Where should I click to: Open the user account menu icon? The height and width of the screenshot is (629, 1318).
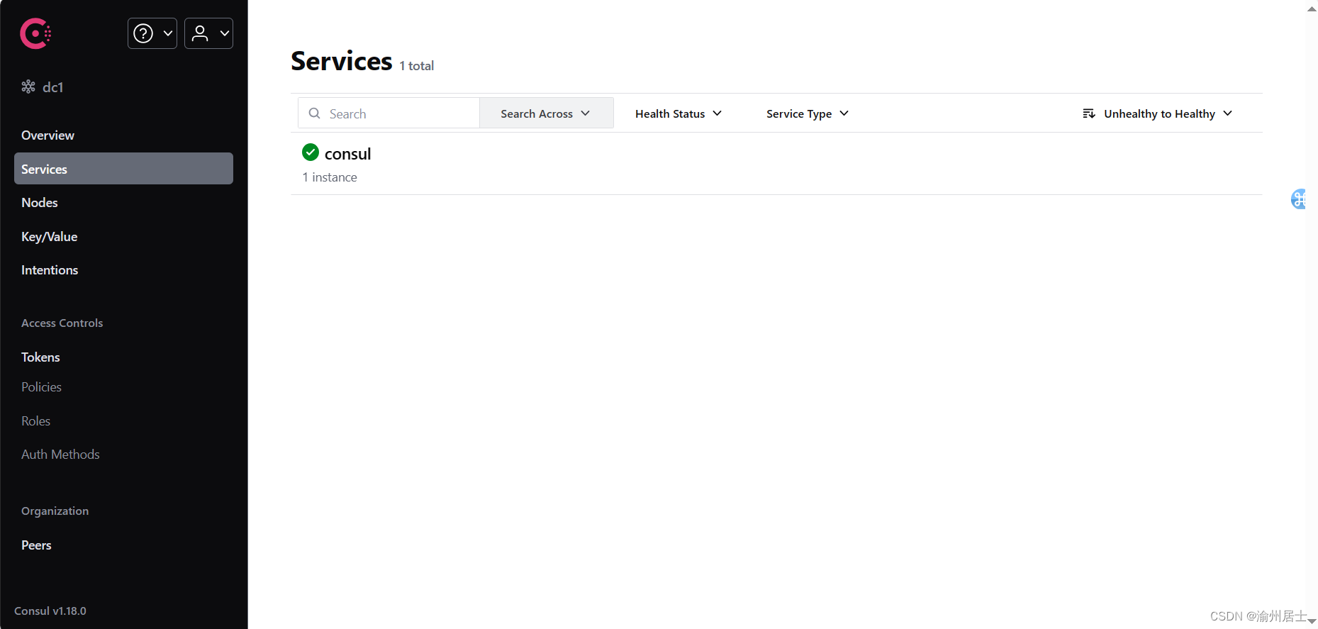point(200,33)
